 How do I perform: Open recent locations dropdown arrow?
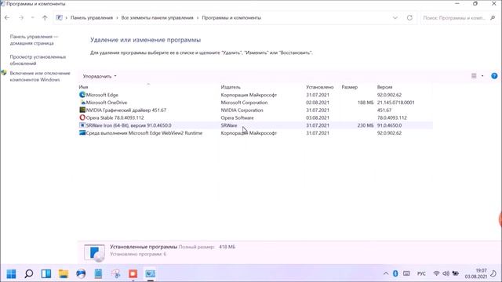[x=33, y=17]
